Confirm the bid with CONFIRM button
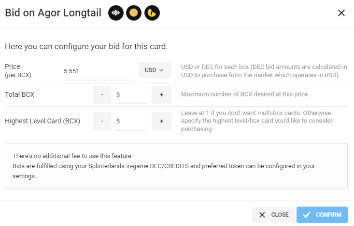 [322, 215]
